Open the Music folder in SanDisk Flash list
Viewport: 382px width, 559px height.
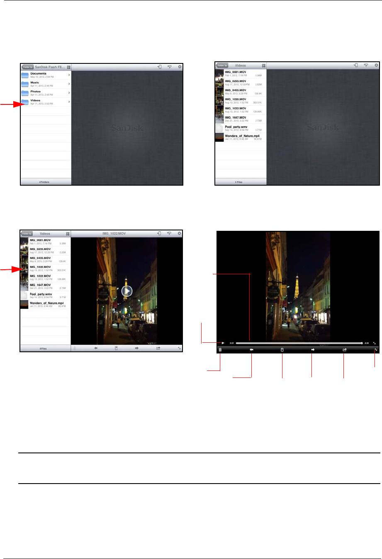(46, 84)
